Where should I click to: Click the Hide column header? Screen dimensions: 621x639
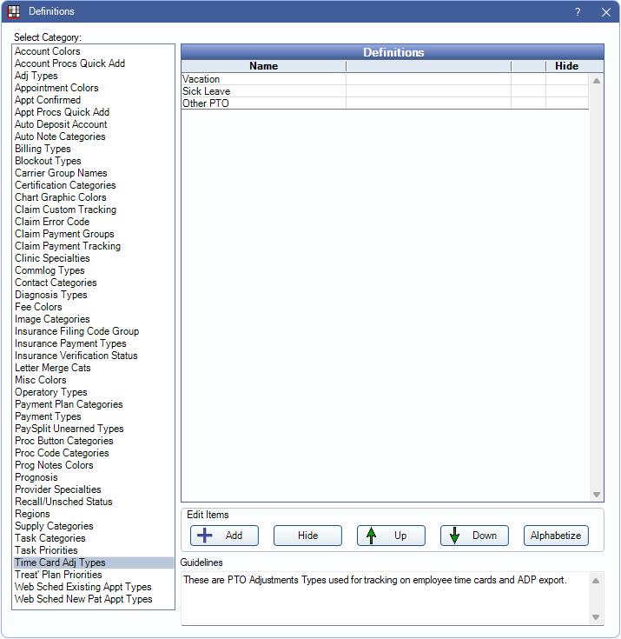(566, 66)
